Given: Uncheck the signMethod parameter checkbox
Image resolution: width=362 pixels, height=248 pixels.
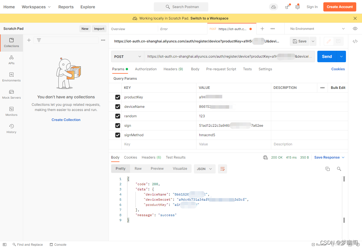Looking at the screenshot, I should point(117,135).
